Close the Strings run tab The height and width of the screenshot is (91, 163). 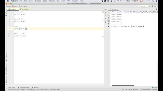tap(118, 9)
